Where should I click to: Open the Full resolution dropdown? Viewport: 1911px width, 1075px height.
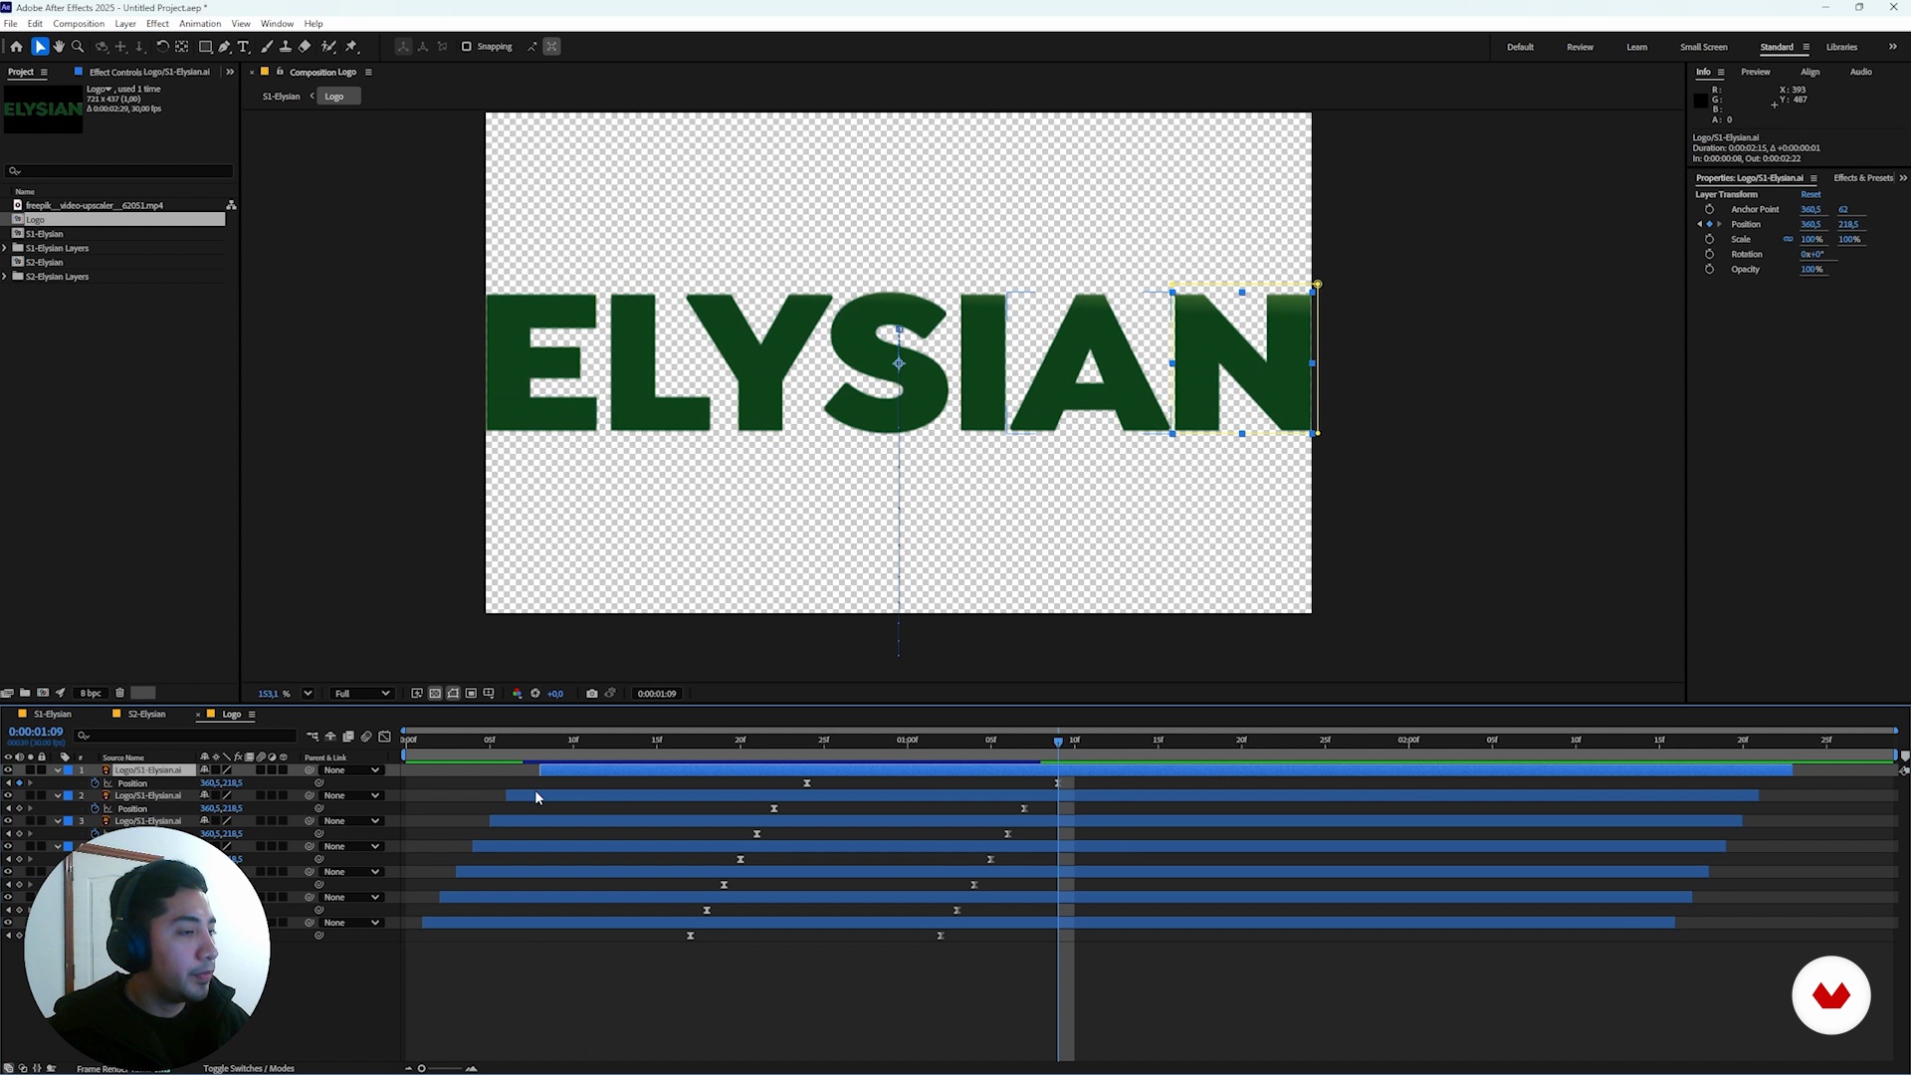[x=361, y=694]
